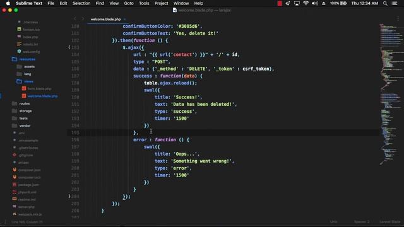Image resolution: width=404 pixels, height=227 pixels.
Task: Expand the tests folder
Action: pyautogui.click(x=15, y=119)
